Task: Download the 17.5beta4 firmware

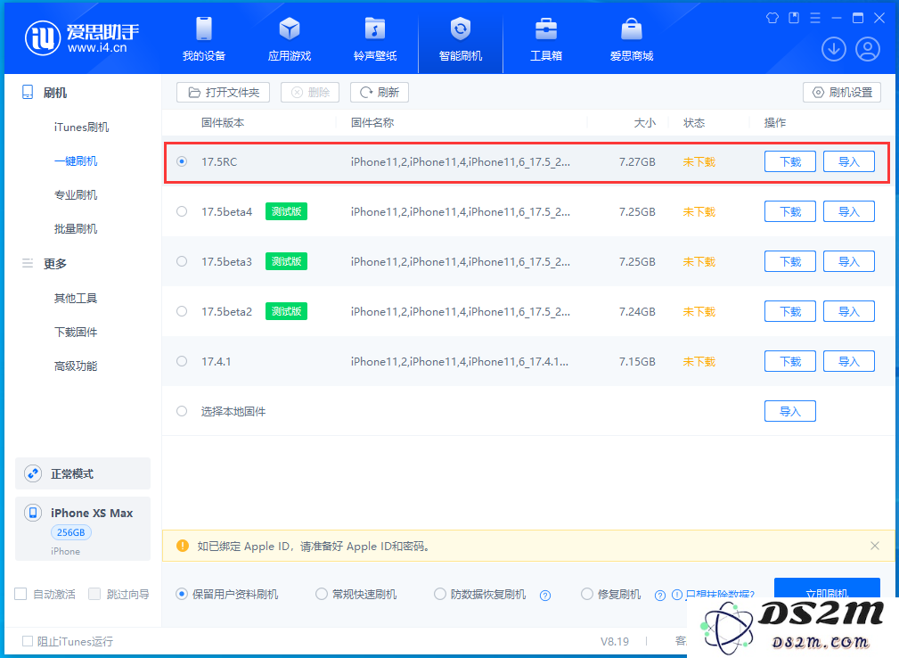Action: (x=790, y=211)
